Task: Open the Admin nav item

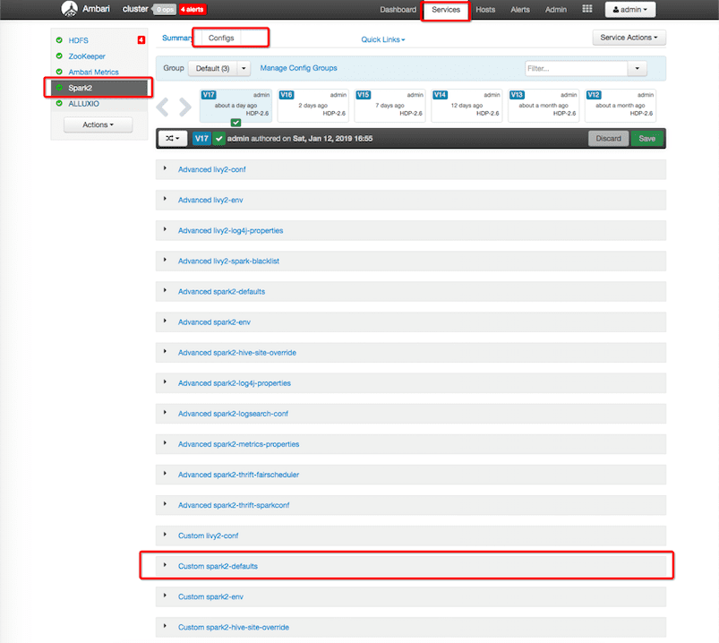Action: click(556, 10)
